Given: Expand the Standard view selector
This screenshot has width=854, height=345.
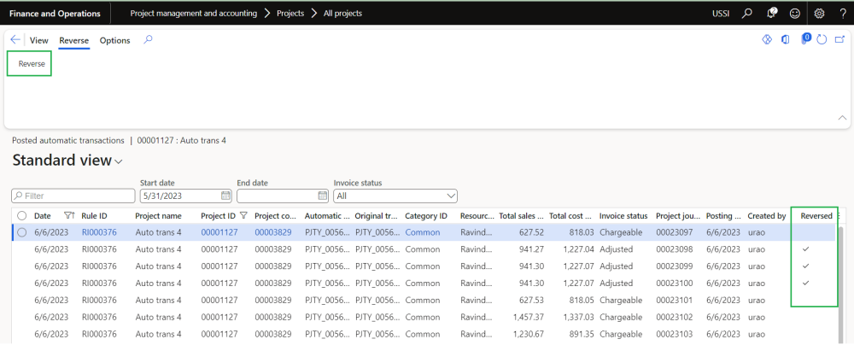Looking at the screenshot, I should point(119,161).
